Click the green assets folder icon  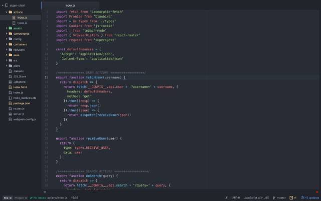(11, 28)
